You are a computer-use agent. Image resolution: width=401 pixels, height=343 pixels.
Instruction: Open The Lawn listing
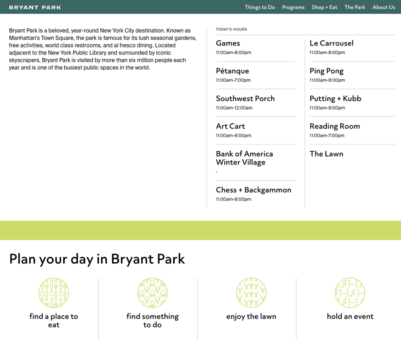(x=326, y=154)
